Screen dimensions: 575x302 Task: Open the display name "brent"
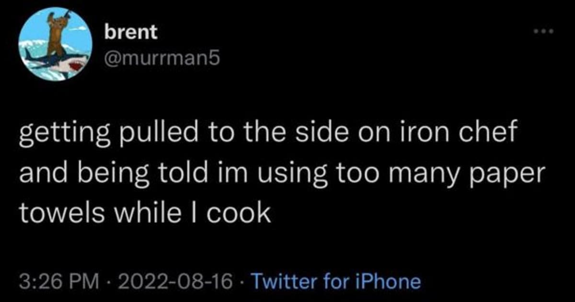coord(131,32)
